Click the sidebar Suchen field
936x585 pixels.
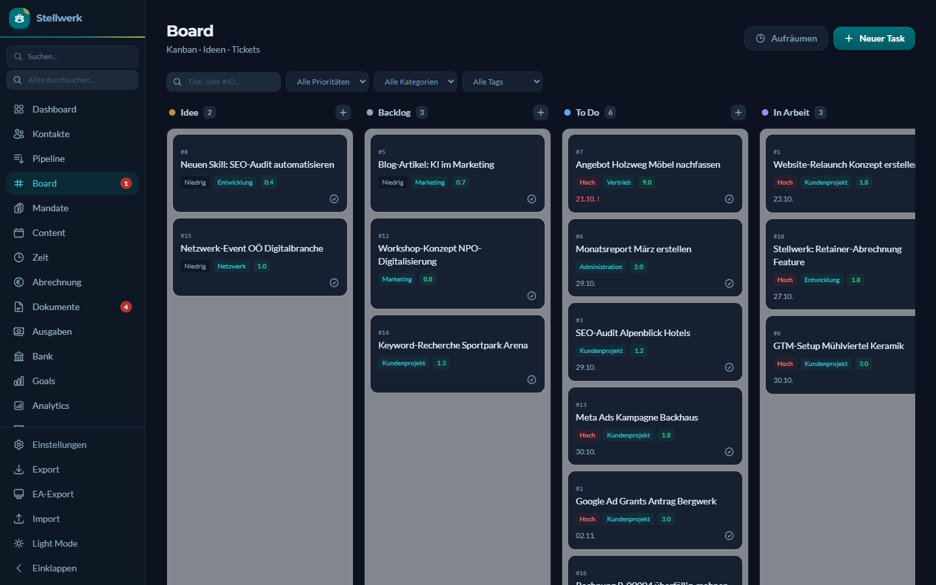click(72, 57)
